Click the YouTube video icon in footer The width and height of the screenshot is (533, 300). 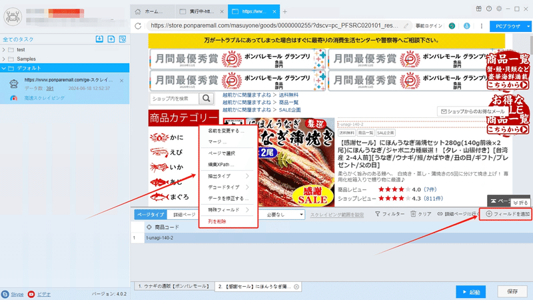[x=31, y=294]
